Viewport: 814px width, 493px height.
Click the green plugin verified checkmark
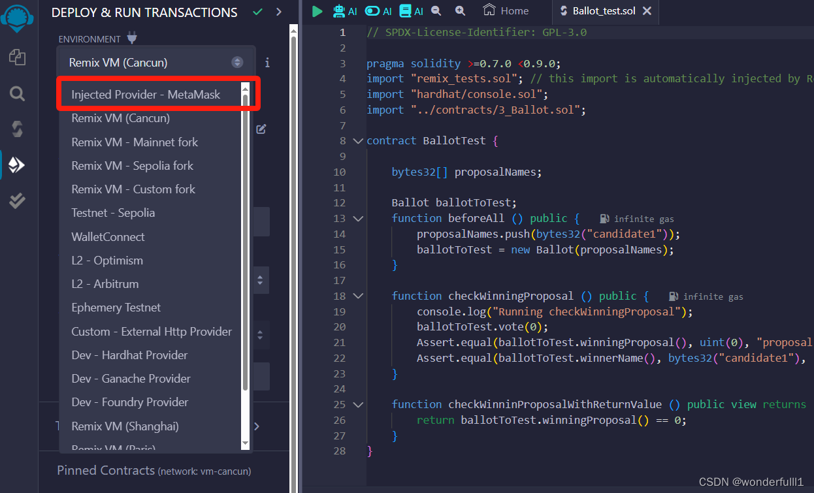[x=258, y=12]
